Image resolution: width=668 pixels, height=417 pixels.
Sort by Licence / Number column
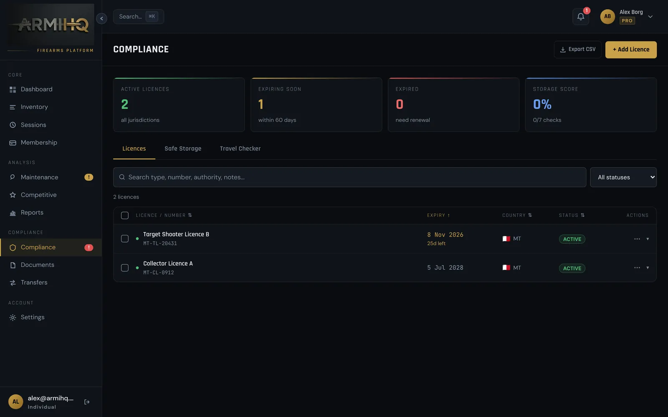164,216
